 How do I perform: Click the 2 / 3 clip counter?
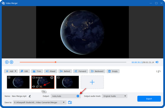158,71
